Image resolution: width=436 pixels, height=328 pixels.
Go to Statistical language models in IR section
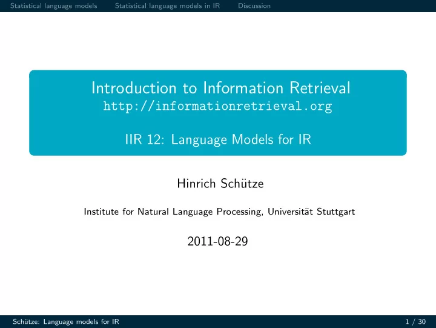pos(167,6)
